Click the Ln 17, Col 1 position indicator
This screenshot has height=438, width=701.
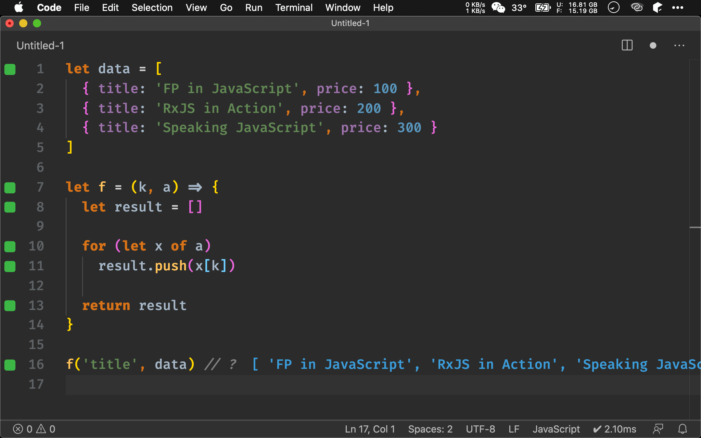click(x=370, y=429)
